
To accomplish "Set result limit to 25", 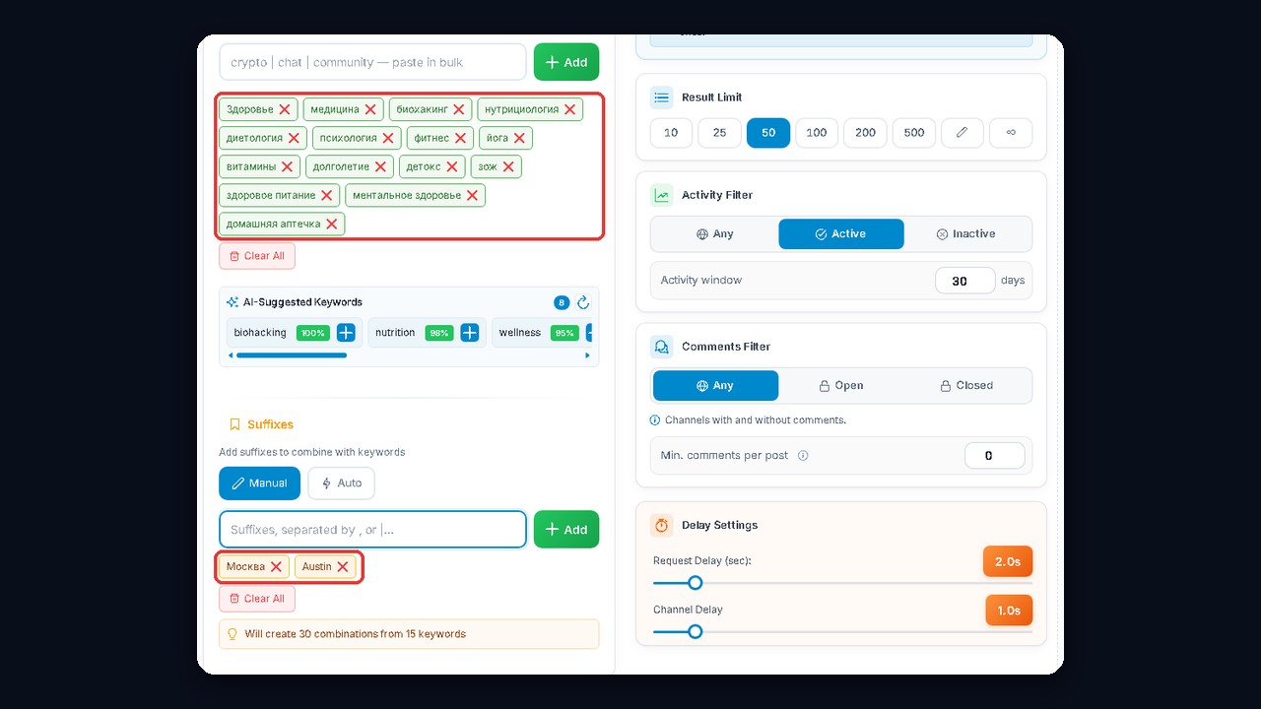I will click(719, 133).
